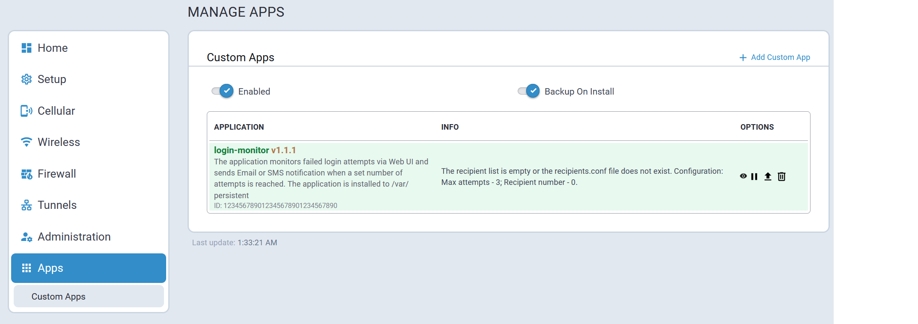Expand the Administration menu

pyautogui.click(x=74, y=237)
